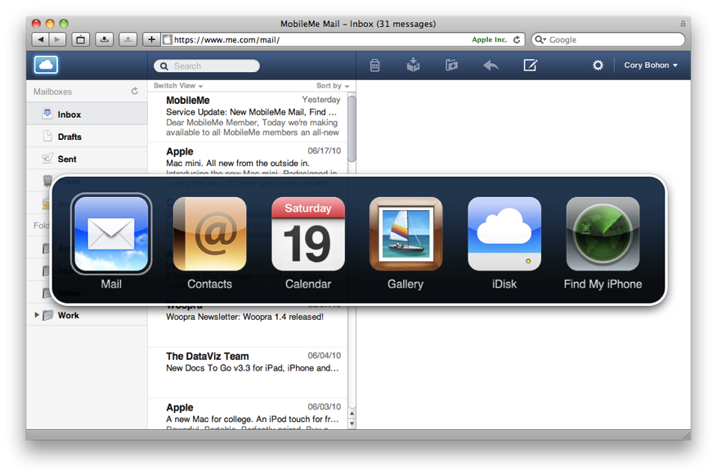The image size is (717, 476).
Task: Click the green zoom window button
Action: pyautogui.click(x=64, y=24)
